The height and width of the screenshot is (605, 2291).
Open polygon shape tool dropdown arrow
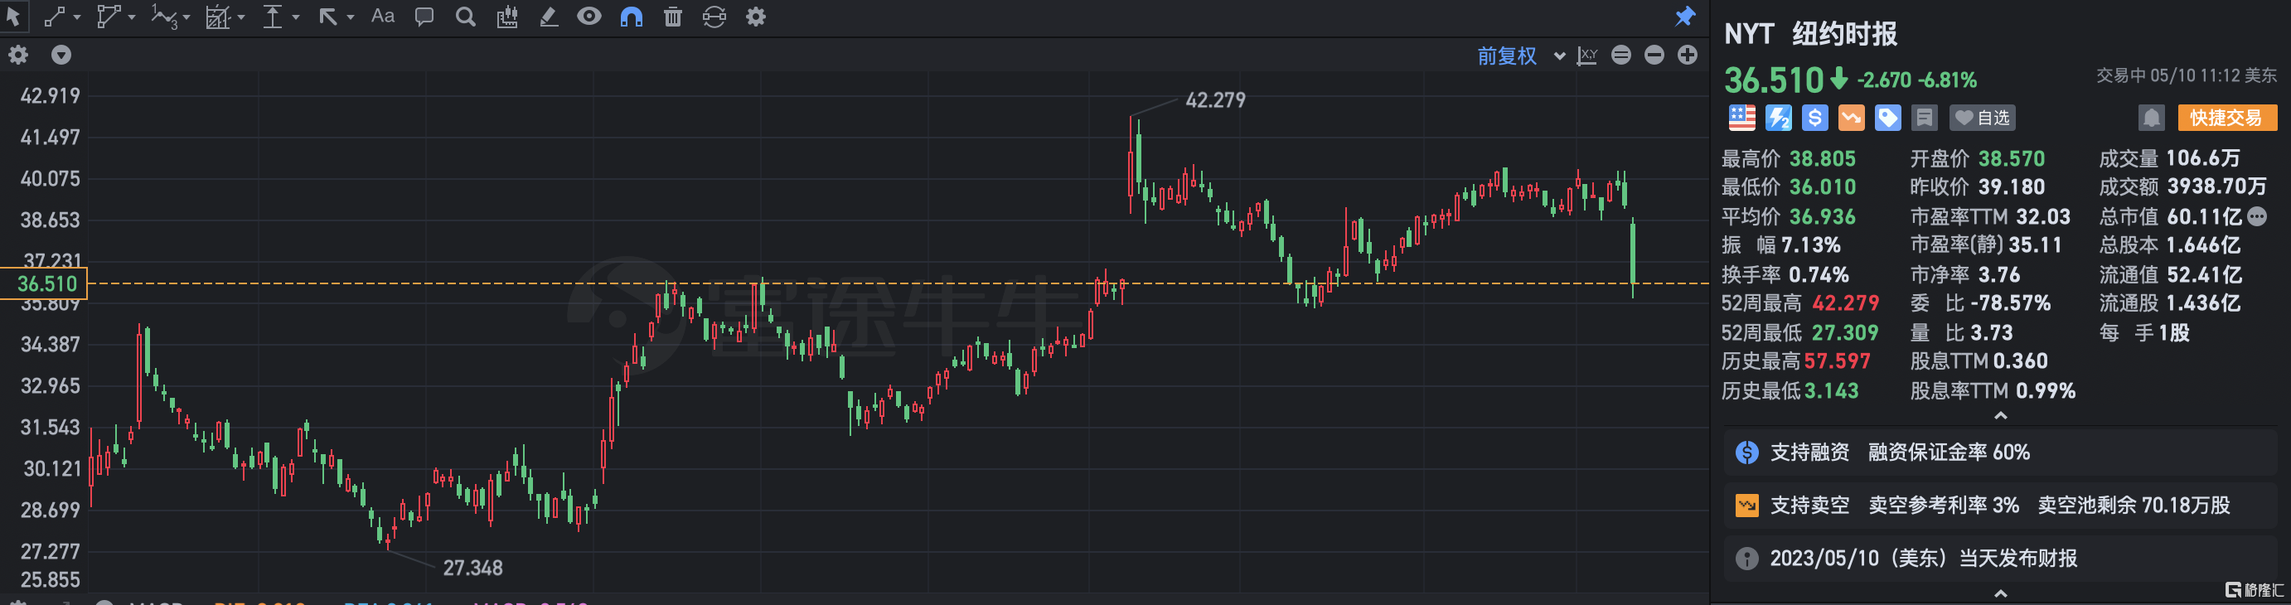pos(132,17)
